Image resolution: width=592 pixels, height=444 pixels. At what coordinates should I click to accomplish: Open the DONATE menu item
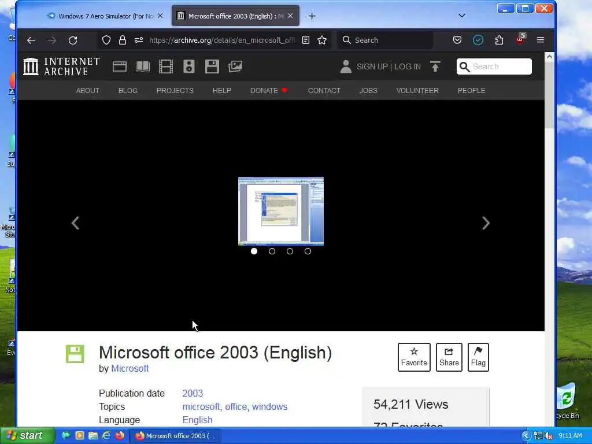coord(268,91)
